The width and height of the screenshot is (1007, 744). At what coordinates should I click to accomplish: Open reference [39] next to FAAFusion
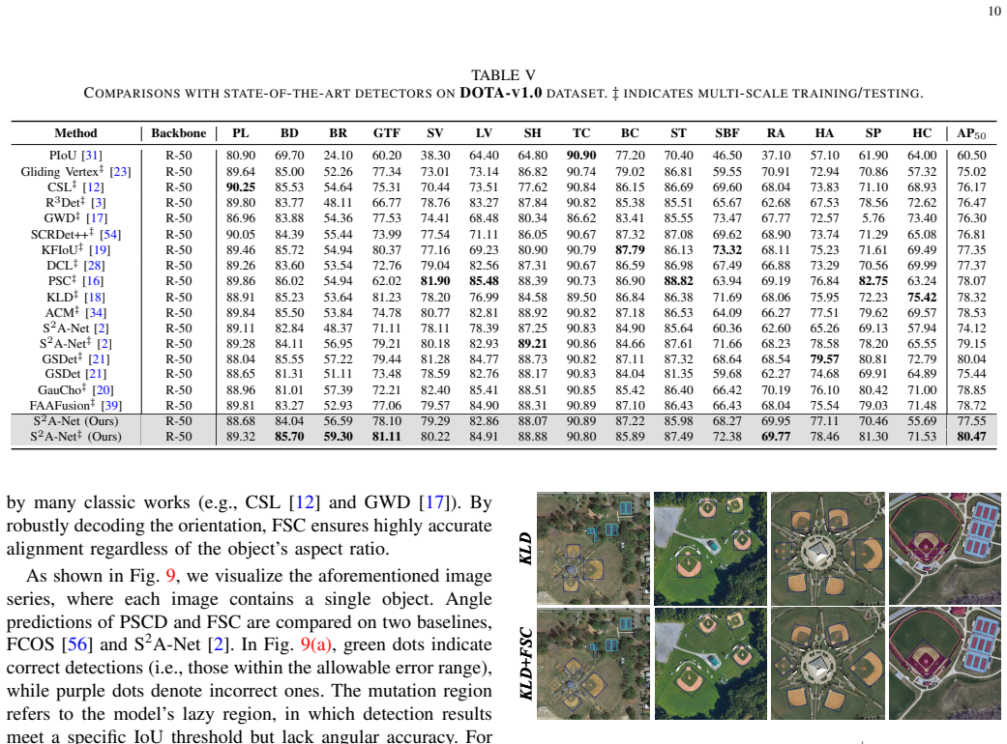[x=111, y=406]
